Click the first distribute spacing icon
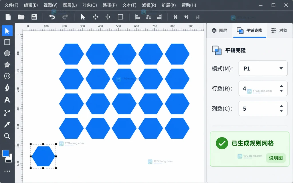Viewport: 293px width, 183px height. click(175, 17)
